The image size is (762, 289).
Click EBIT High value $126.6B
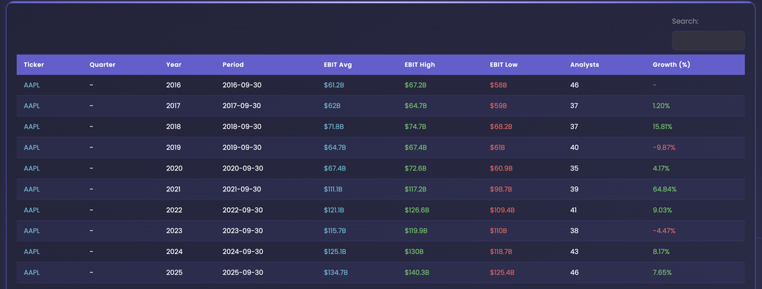click(417, 210)
